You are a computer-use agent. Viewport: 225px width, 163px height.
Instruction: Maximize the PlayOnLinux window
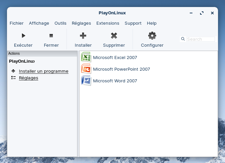[202, 13]
